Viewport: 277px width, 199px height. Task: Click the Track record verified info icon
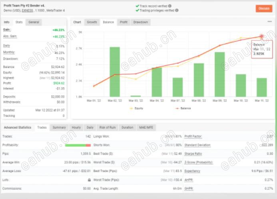click(170, 6)
